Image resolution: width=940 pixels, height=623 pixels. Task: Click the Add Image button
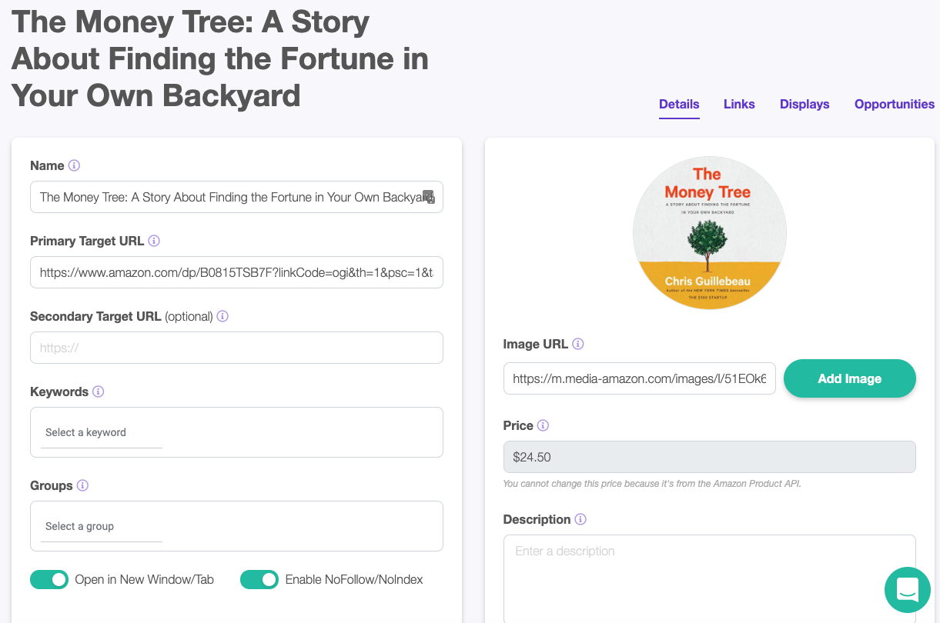coord(850,378)
